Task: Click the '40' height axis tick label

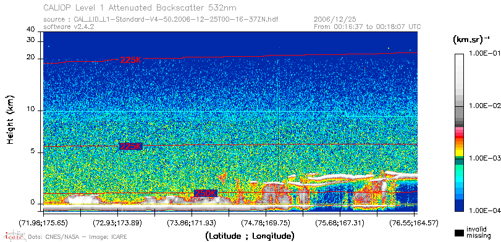Action: [x=31, y=30]
